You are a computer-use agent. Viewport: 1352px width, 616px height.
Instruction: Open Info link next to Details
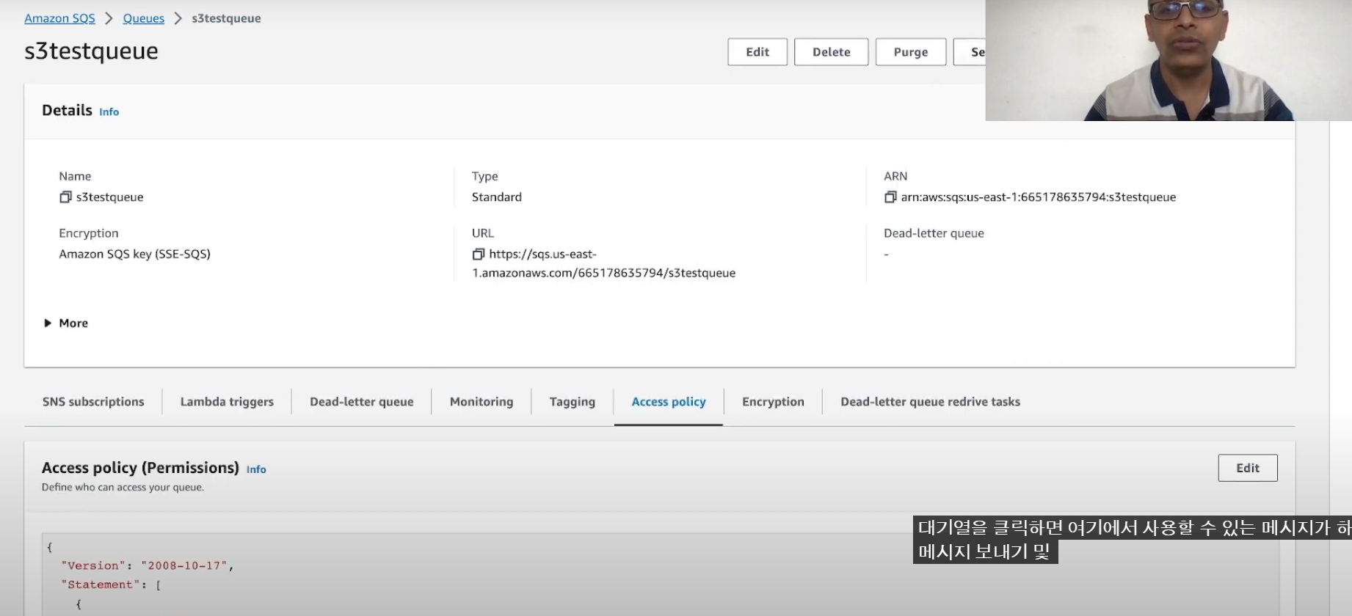click(109, 112)
